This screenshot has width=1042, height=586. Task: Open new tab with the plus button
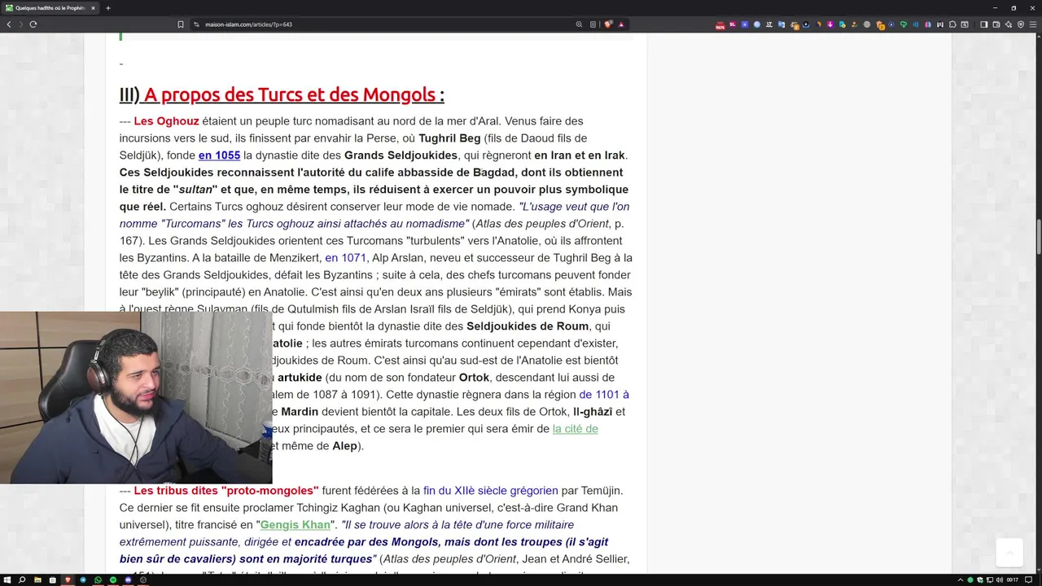tap(107, 8)
